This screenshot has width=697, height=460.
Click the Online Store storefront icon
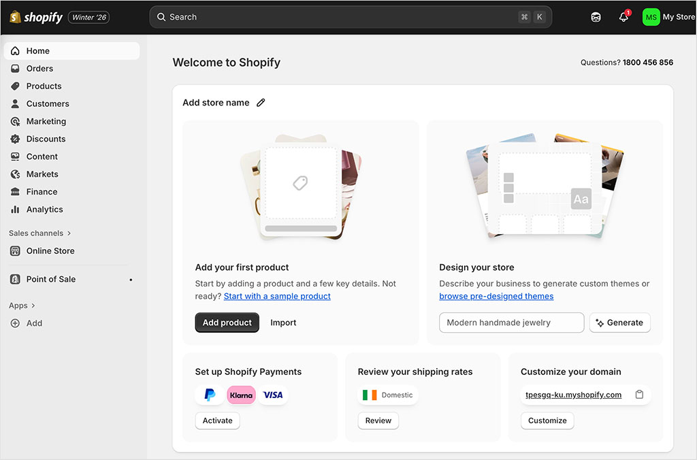click(x=15, y=251)
